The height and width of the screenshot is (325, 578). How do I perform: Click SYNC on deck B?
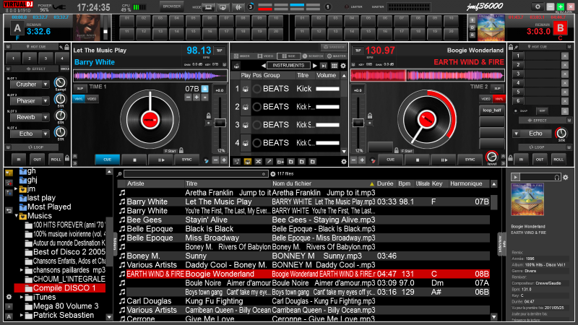(470, 160)
